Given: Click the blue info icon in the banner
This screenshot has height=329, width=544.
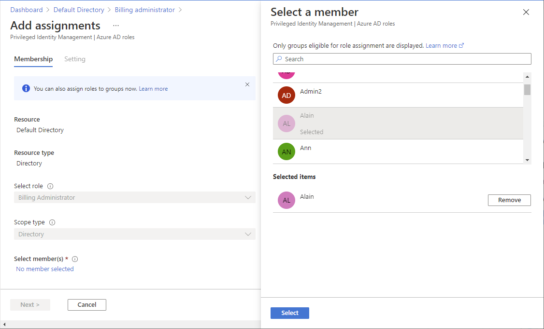Looking at the screenshot, I should pos(26,88).
